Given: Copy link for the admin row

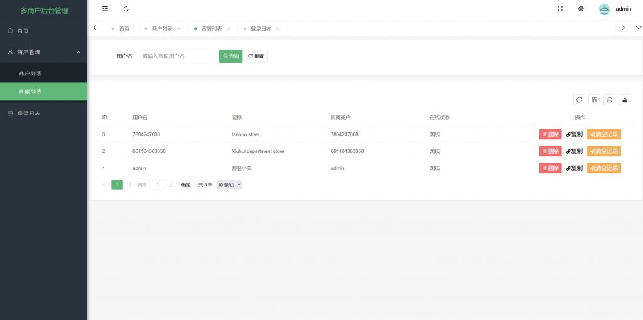Looking at the screenshot, I should pyautogui.click(x=574, y=168).
